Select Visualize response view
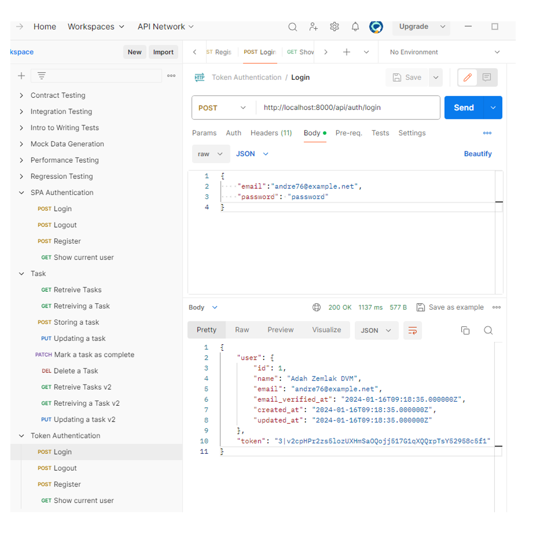The image size is (535, 535). pyautogui.click(x=326, y=330)
